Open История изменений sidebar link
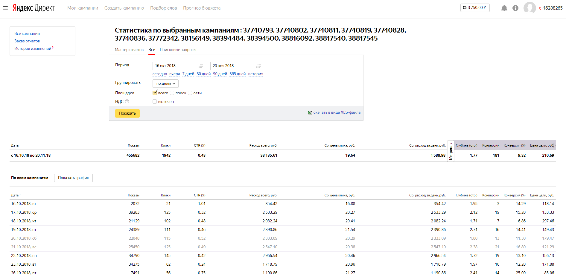The width and height of the screenshot is (566, 277). tap(33, 49)
